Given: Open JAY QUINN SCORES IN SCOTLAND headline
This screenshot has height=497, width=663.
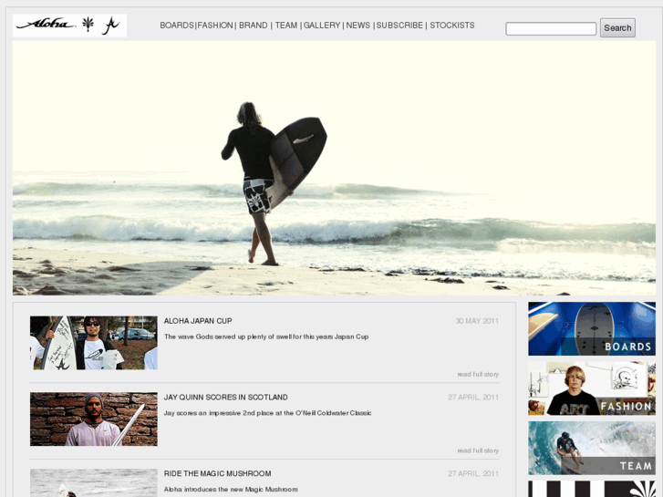Looking at the screenshot, I should pyautogui.click(x=226, y=398).
